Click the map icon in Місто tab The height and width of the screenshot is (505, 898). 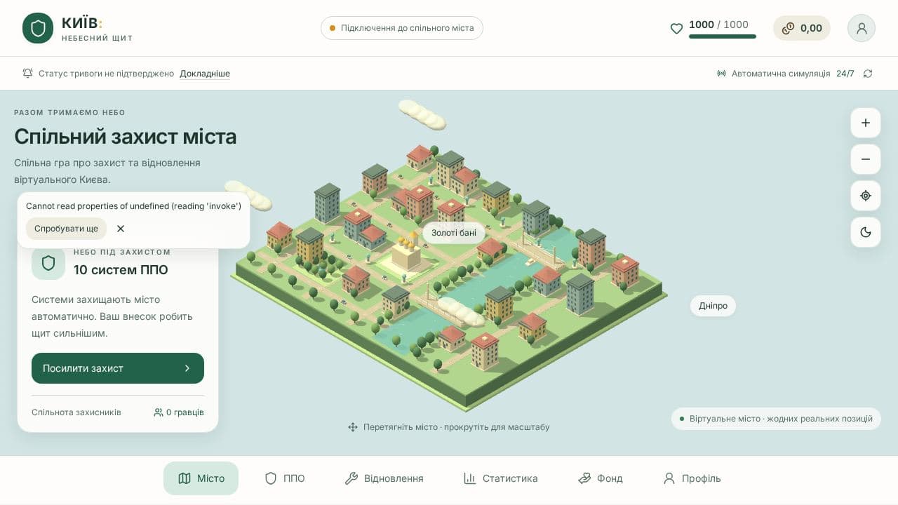click(185, 478)
